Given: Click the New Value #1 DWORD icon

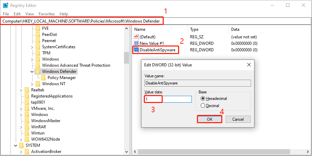Looking at the screenshot, I should tap(136, 43).
